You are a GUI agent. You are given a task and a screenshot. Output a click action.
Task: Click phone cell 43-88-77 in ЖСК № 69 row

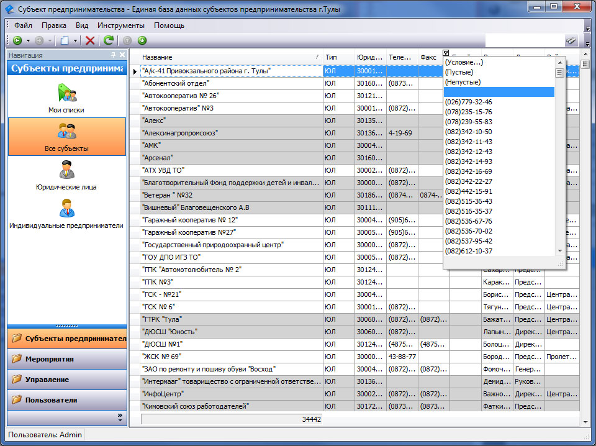(402, 357)
